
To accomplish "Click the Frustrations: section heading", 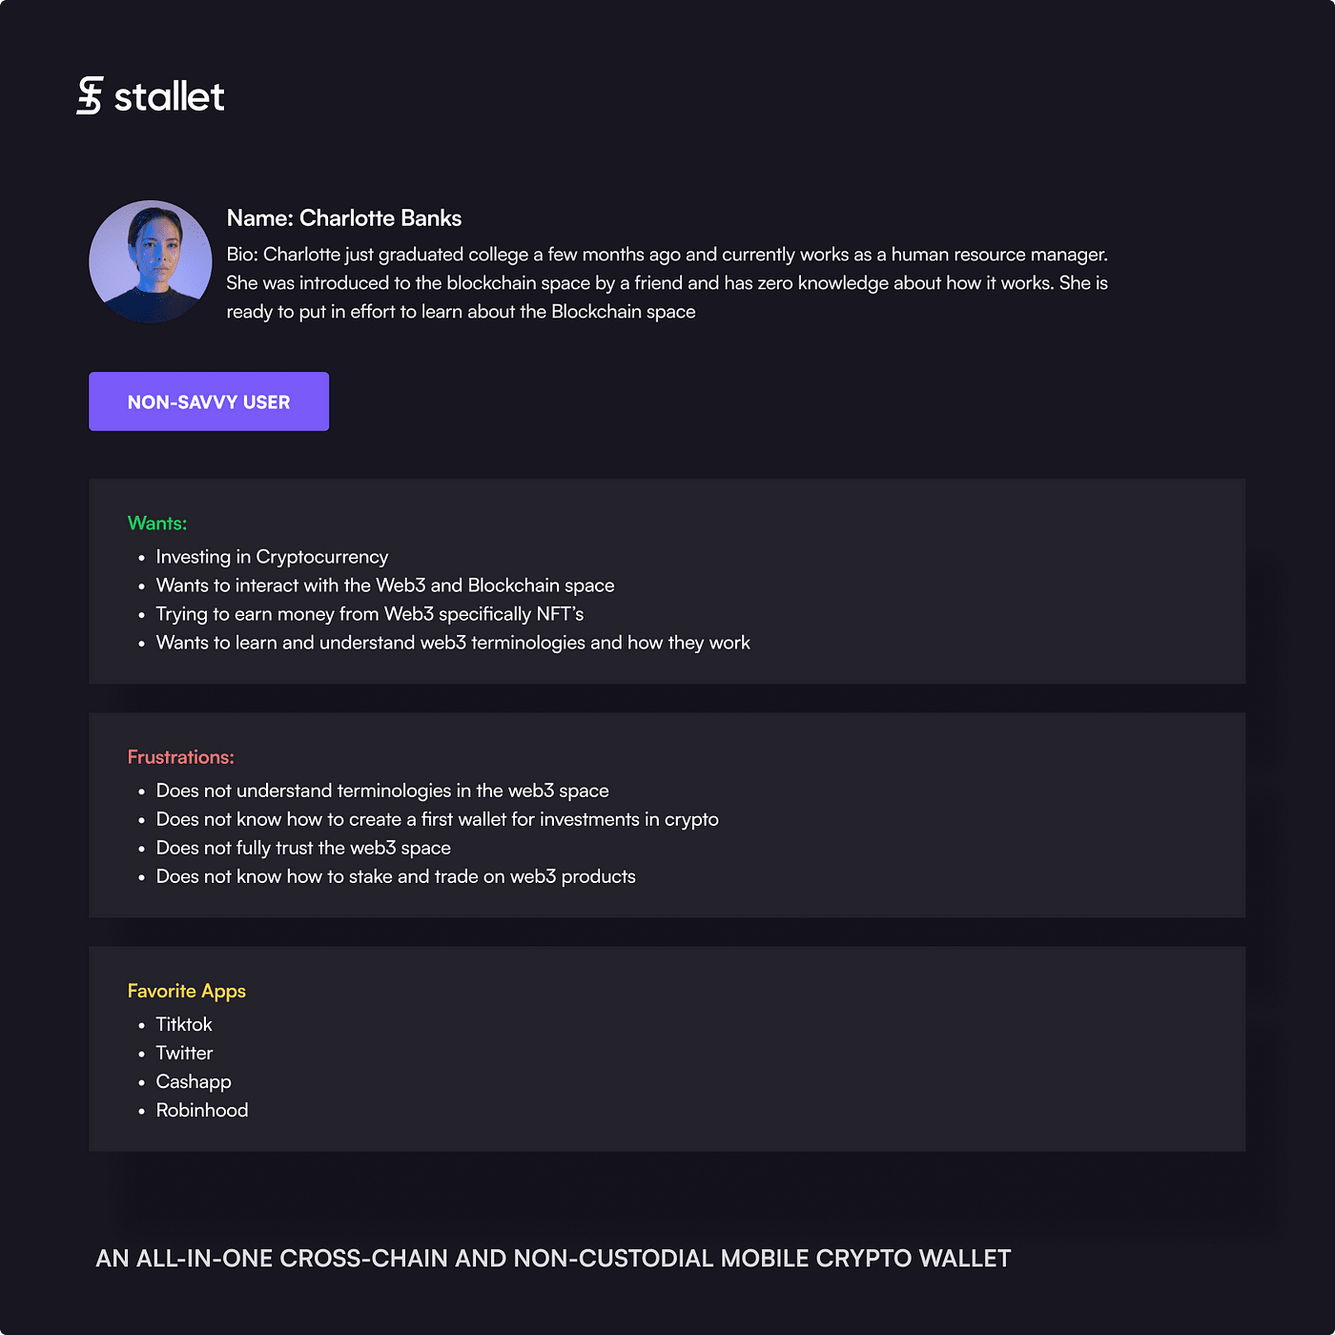I will 181,757.
